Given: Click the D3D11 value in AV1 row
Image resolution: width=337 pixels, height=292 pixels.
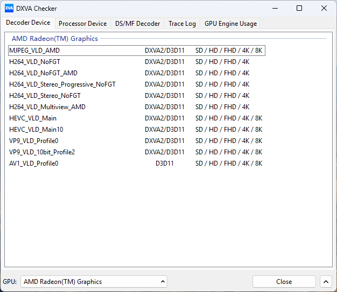Looking at the screenshot, I should [164, 163].
